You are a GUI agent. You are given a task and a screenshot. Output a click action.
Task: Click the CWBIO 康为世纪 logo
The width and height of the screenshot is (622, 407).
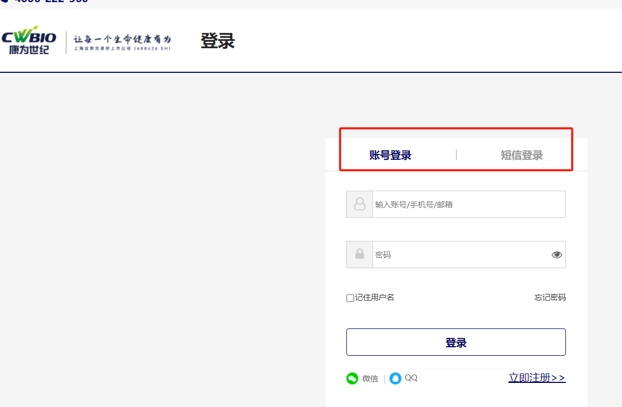point(29,41)
